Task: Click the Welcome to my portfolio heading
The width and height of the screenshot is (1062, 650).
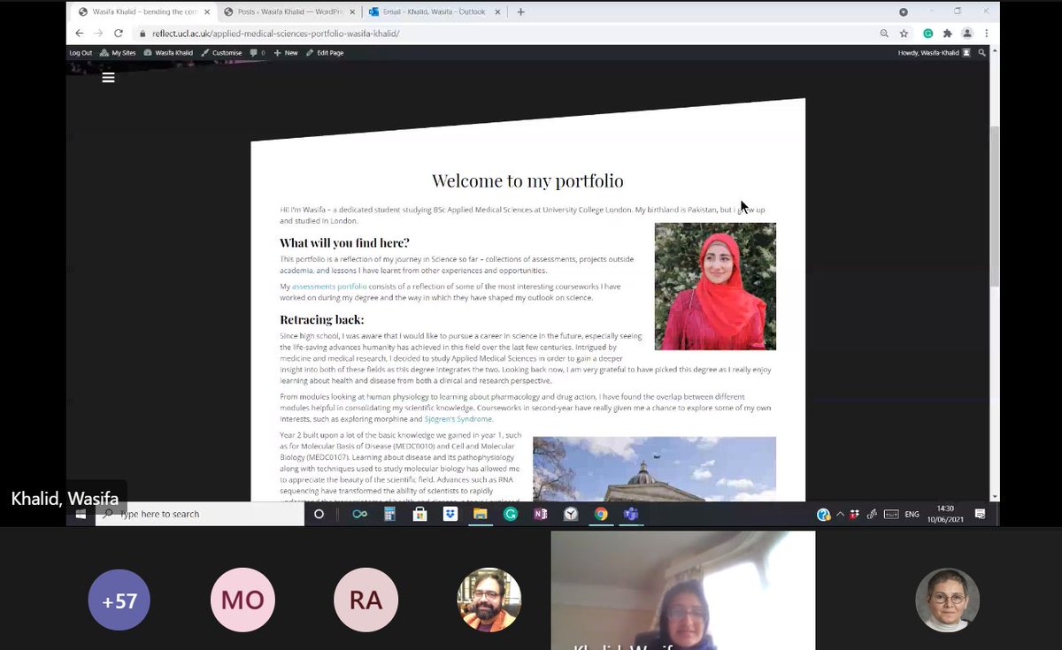Action: (x=527, y=181)
